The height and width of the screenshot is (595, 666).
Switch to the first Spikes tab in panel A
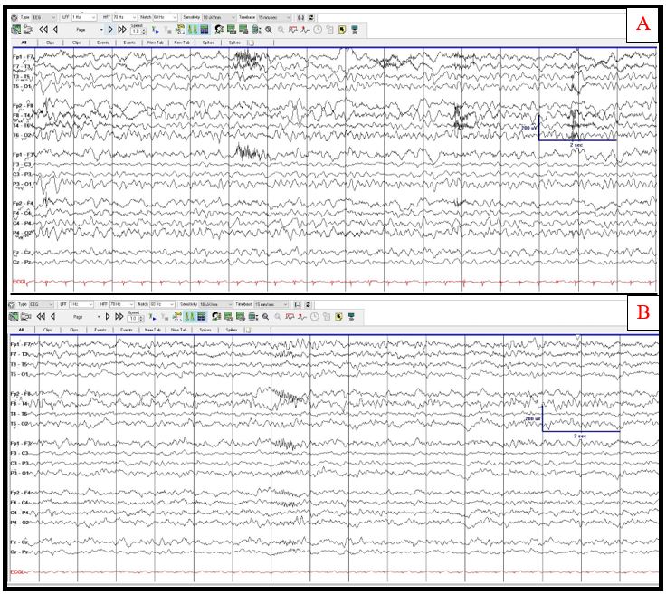coord(207,43)
